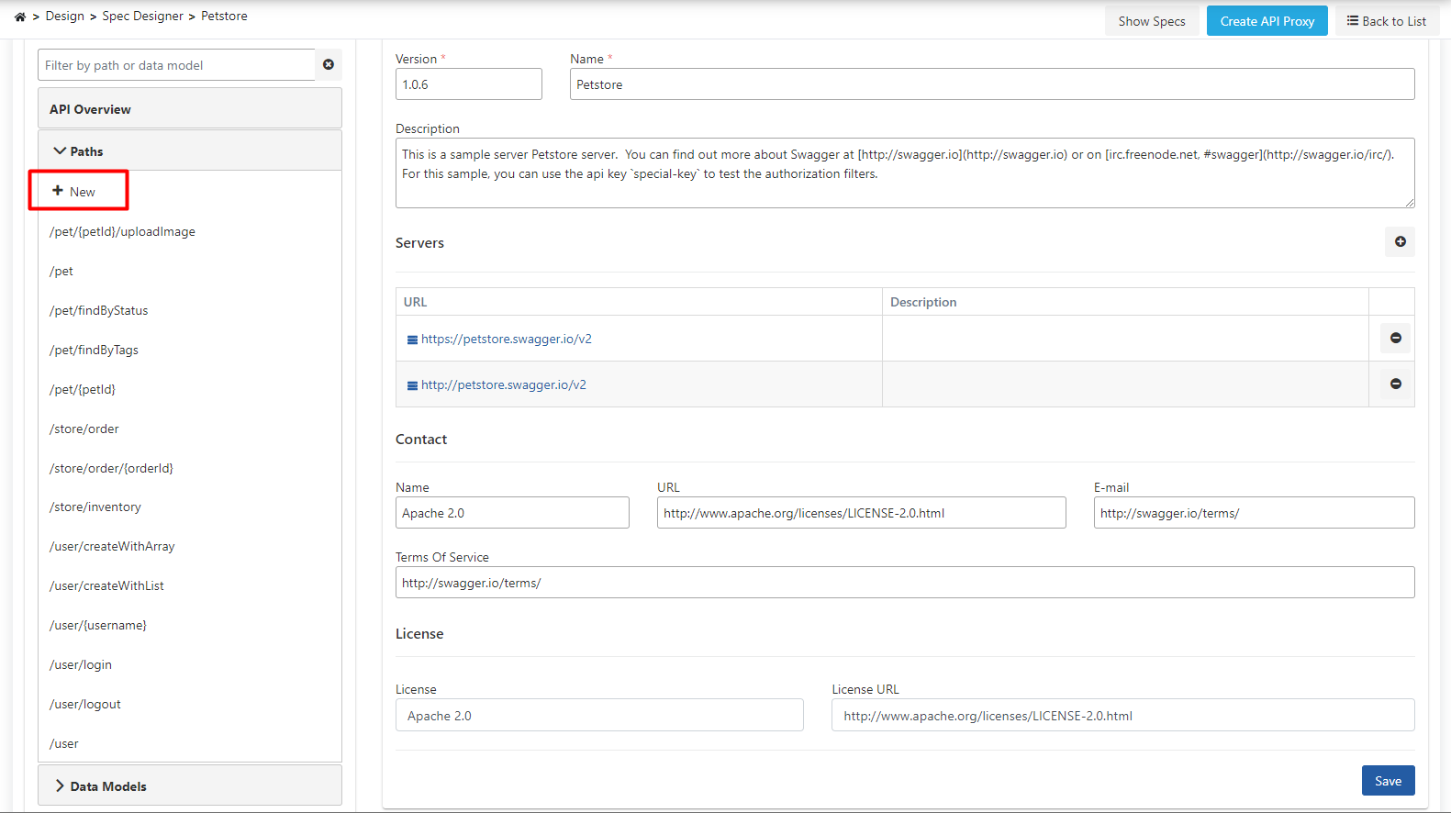Go Back to List
The width and height of the screenshot is (1451, 813).
coord(1387,21)
